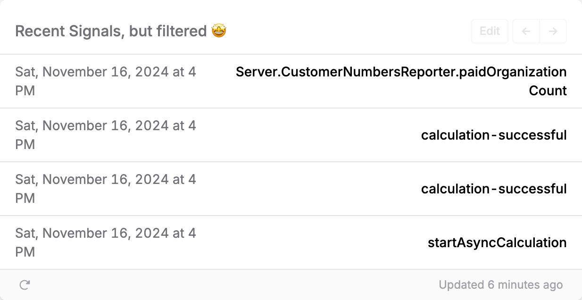Click the 'Recent Signals, but filtered' title
The image size is (582, 300).
111,32
